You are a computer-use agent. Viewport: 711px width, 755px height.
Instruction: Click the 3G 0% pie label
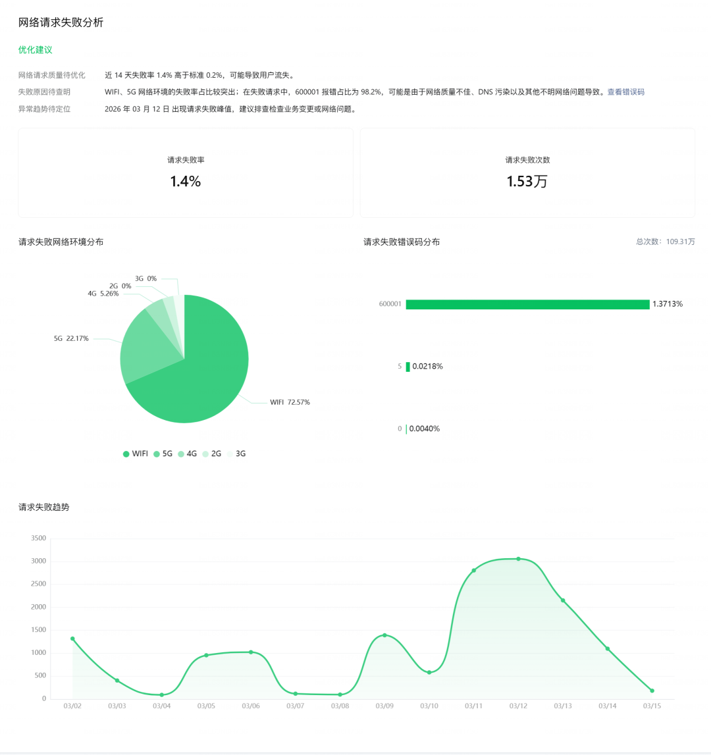coord(146,279)
